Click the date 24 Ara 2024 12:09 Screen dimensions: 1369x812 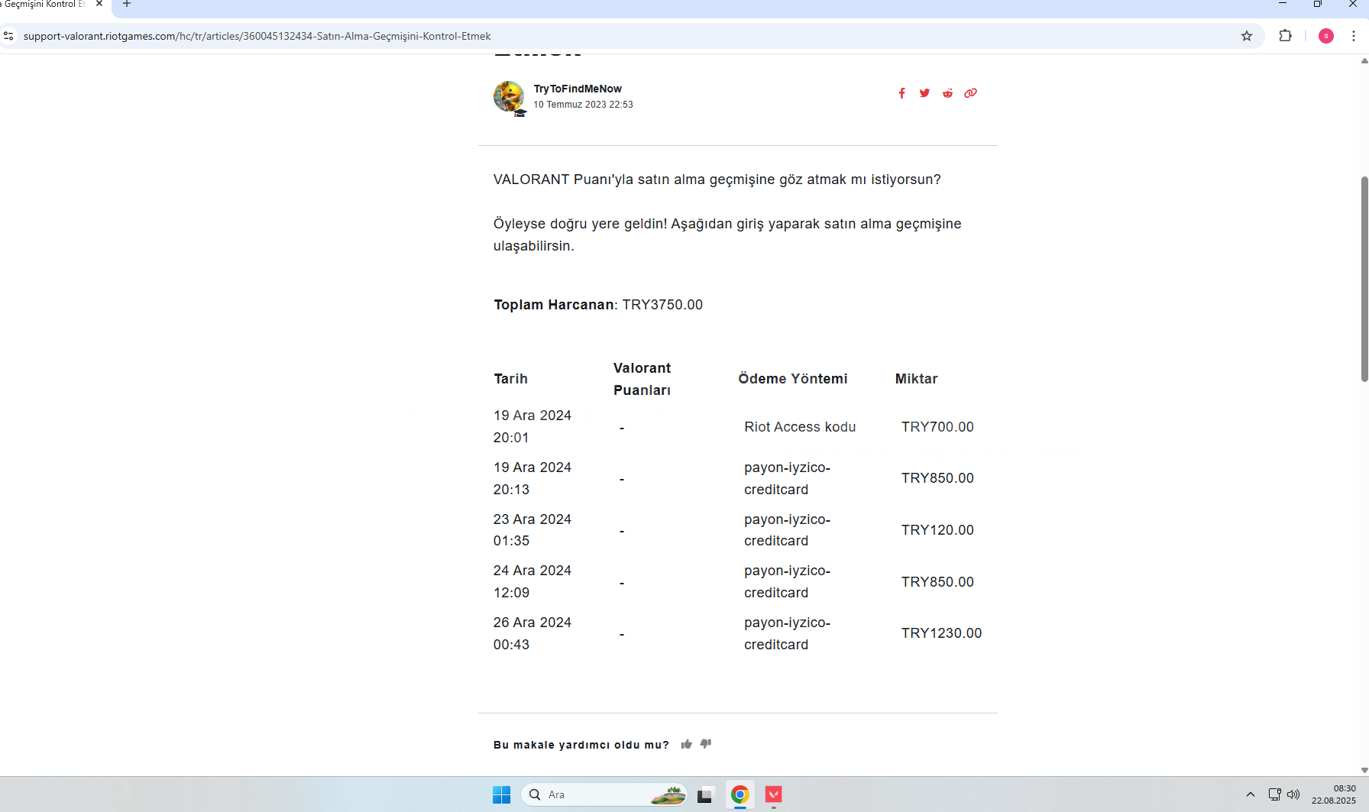pyautogui.click(x=532, y=581)
